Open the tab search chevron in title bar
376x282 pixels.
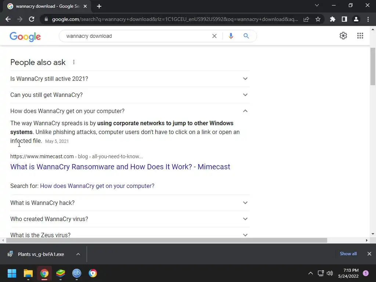pos(317,5)
